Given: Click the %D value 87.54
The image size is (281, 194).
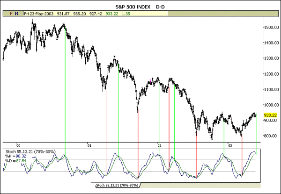Looking at the screenshot, I should [x=21, y=161].
